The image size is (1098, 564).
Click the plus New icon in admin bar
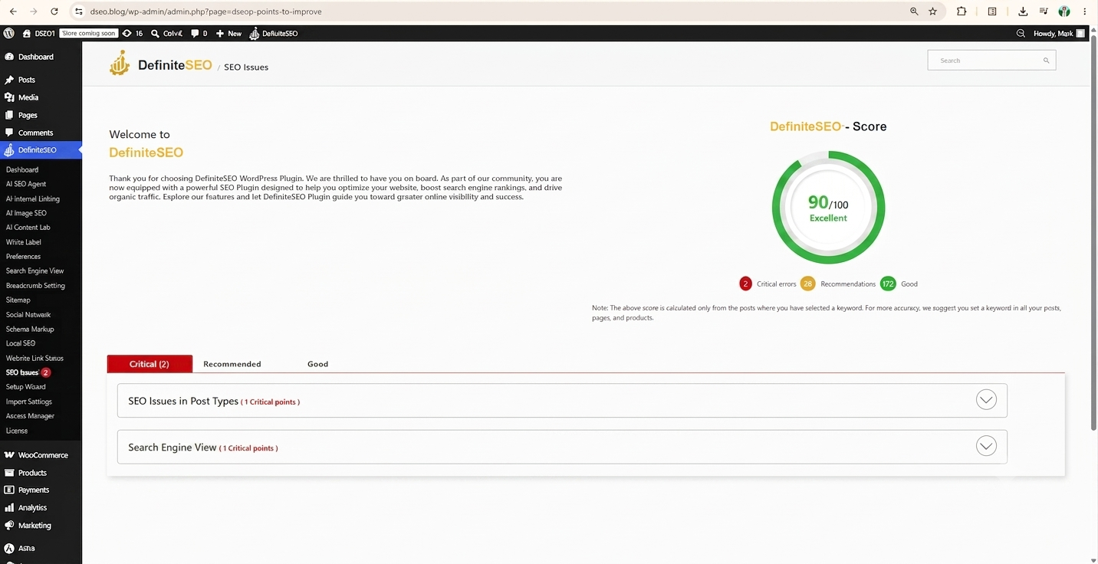pos(220,34)
